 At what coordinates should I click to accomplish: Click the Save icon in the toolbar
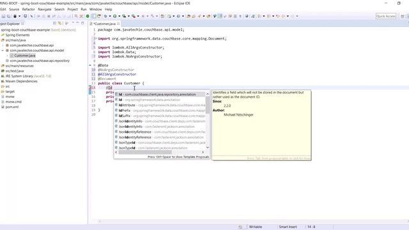pyautogui.click(x=3, y=16)
